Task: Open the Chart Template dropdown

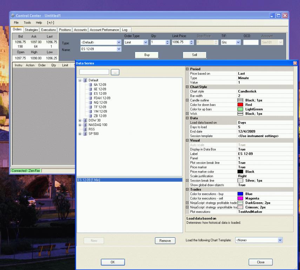Action: click(280, 240)
